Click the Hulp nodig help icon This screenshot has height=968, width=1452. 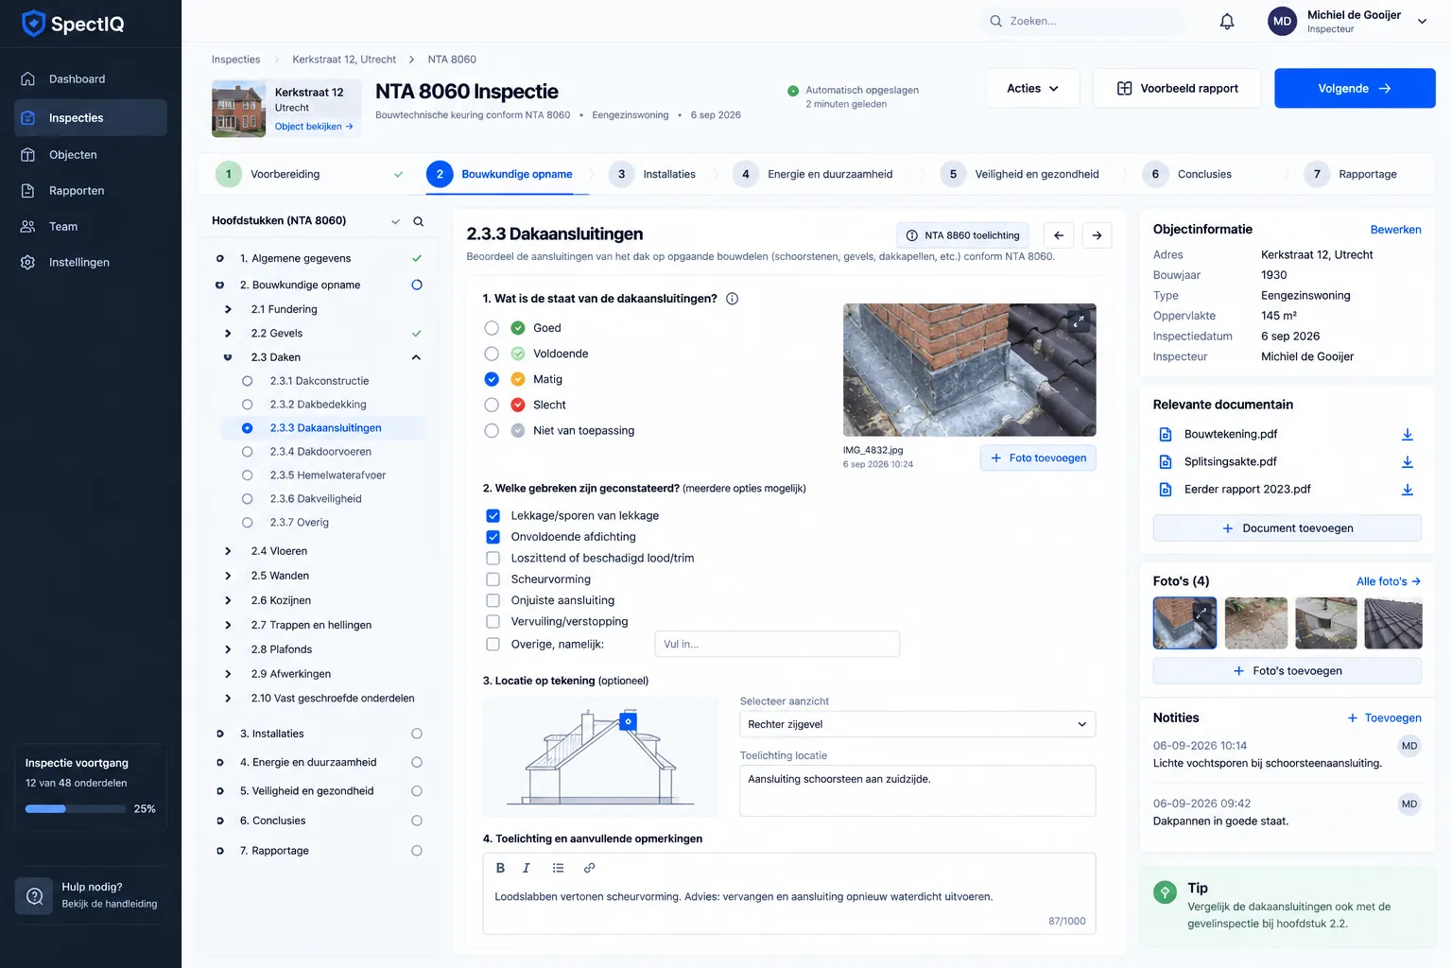35,896
